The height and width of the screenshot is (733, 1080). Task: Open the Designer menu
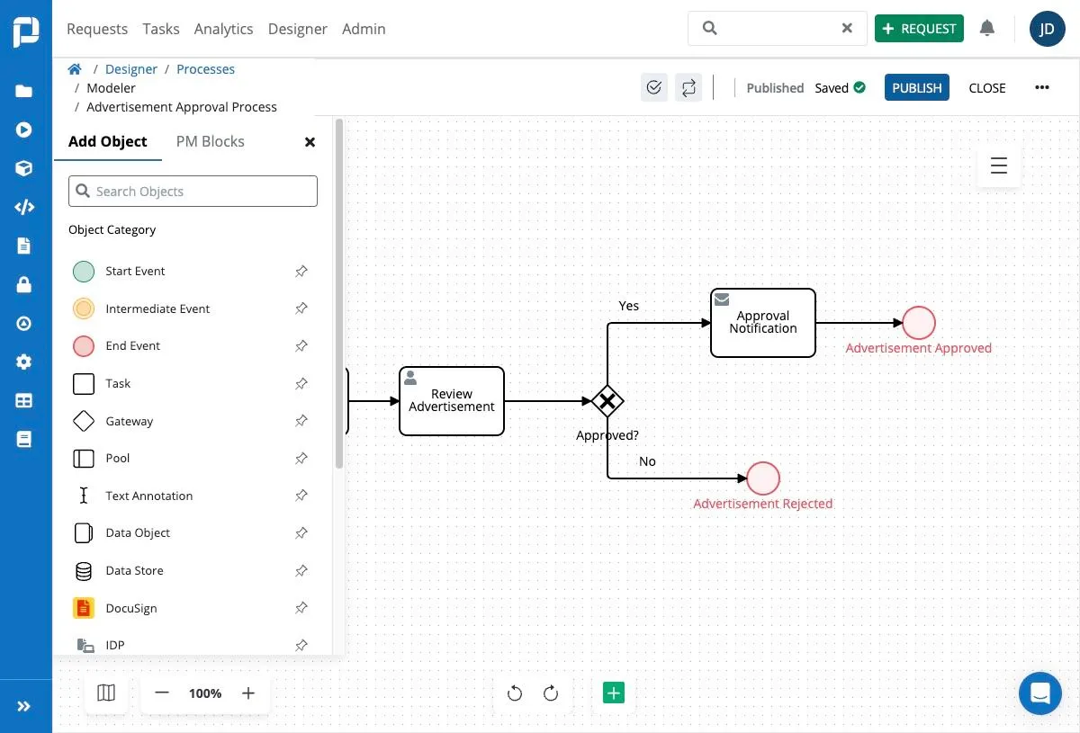(298, 29)
